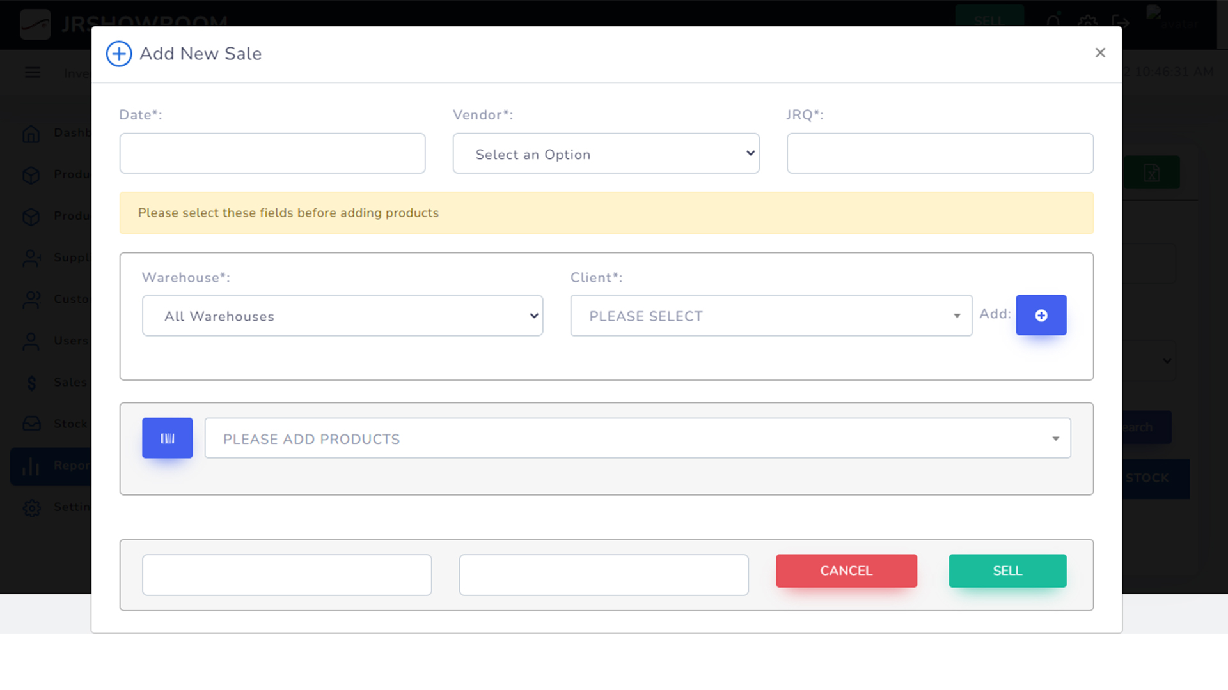Click the JRSHOWROOM logo icon in the header

pos(35,23)
